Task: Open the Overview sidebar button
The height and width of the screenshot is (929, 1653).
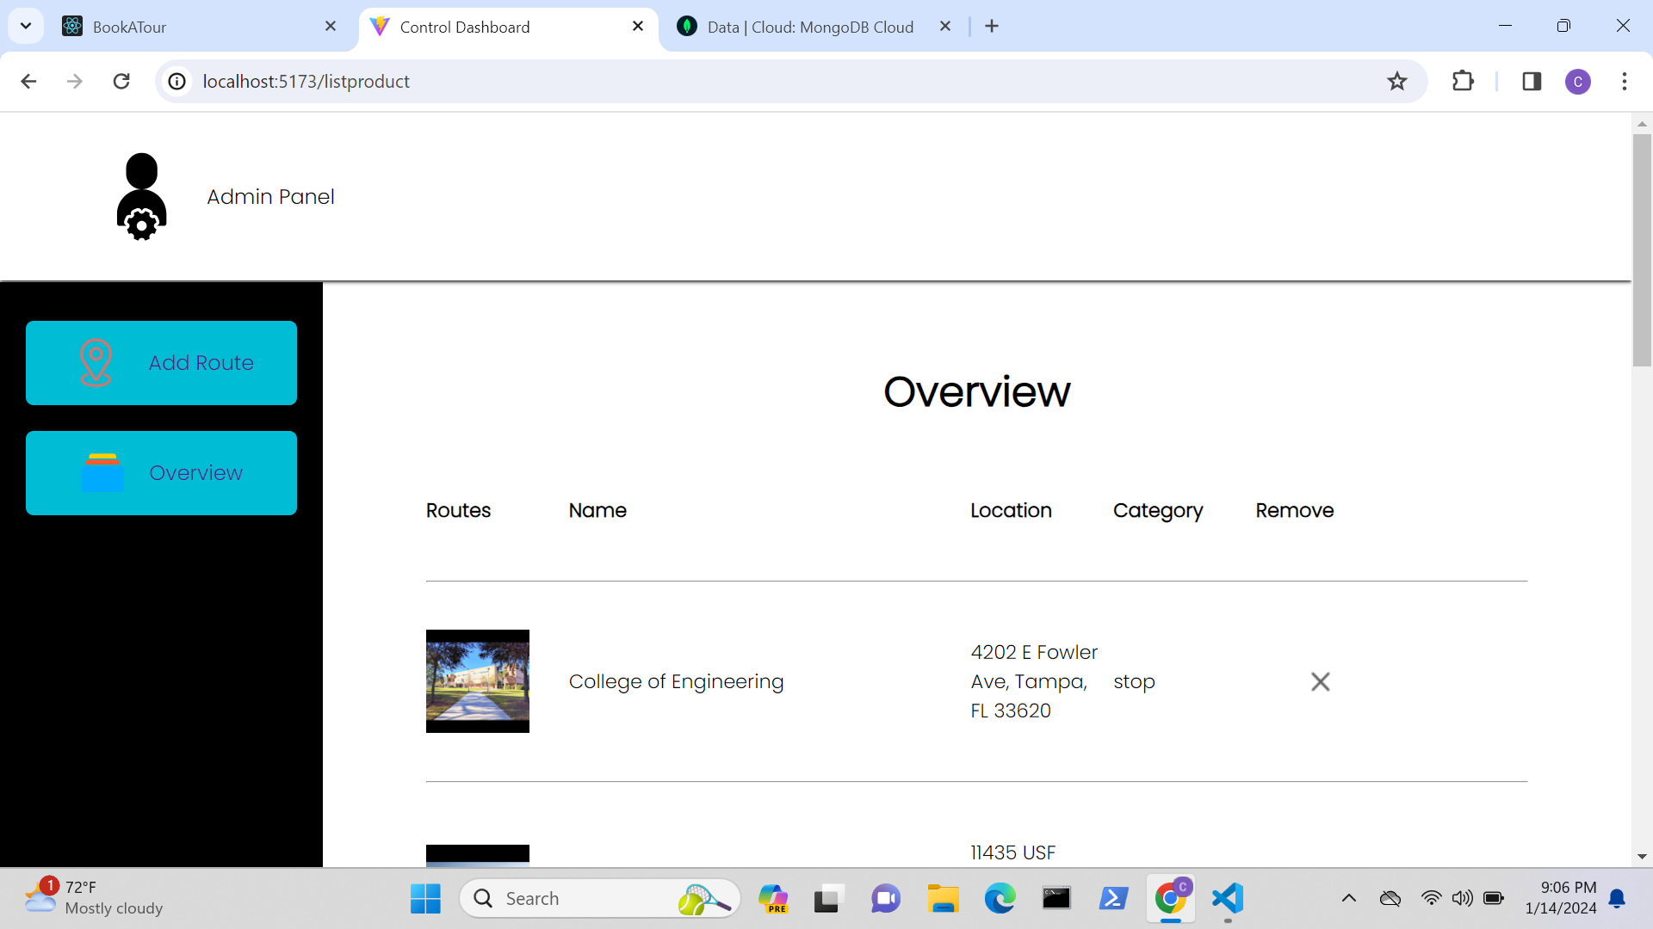Action: (161, 473)
